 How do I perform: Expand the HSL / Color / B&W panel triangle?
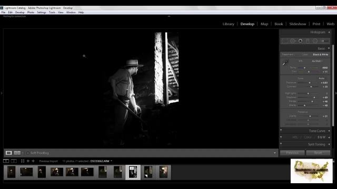point(329,138)
